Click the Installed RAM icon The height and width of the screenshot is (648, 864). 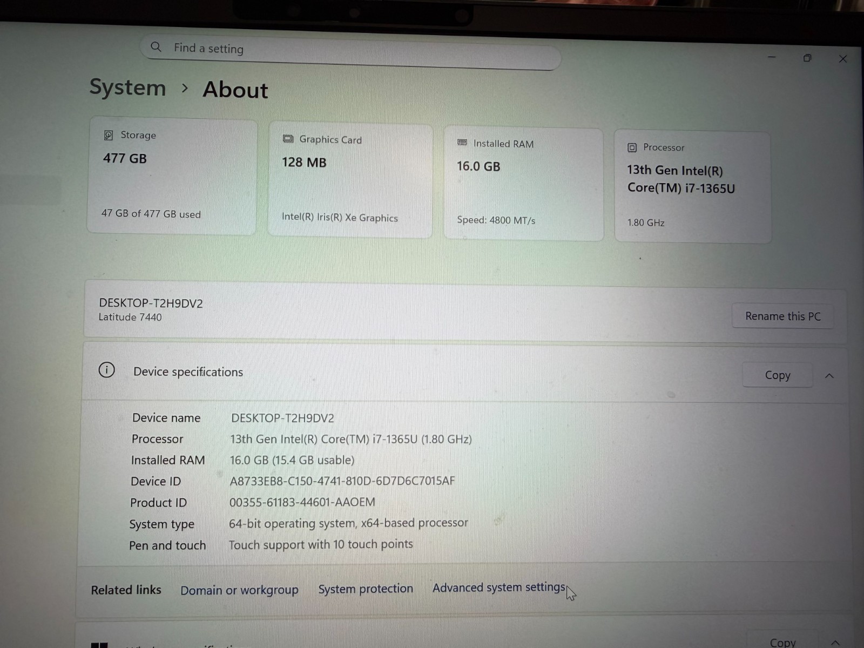[462, 143]
